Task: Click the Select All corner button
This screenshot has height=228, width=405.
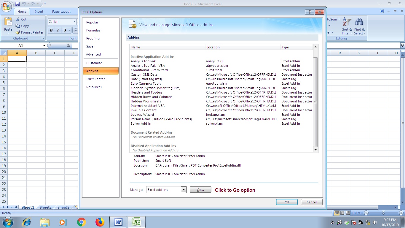Action: pos(4,53)
